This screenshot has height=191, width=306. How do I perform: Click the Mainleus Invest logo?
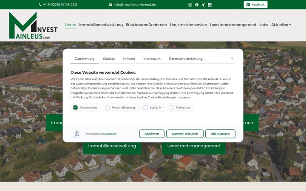pos(33,25)
